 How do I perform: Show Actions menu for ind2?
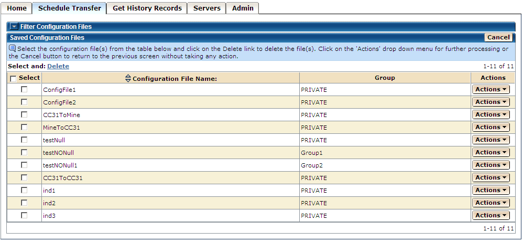(491, 203)
